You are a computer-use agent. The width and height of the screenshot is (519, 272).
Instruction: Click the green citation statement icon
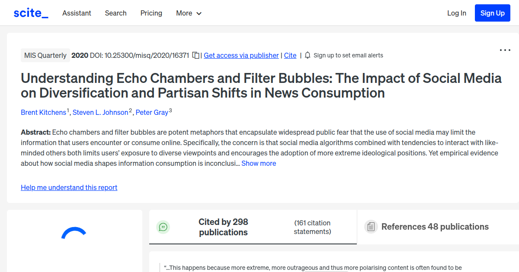163,227
